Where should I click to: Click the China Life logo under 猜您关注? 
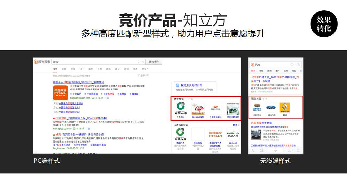click(x=180, y=108)
